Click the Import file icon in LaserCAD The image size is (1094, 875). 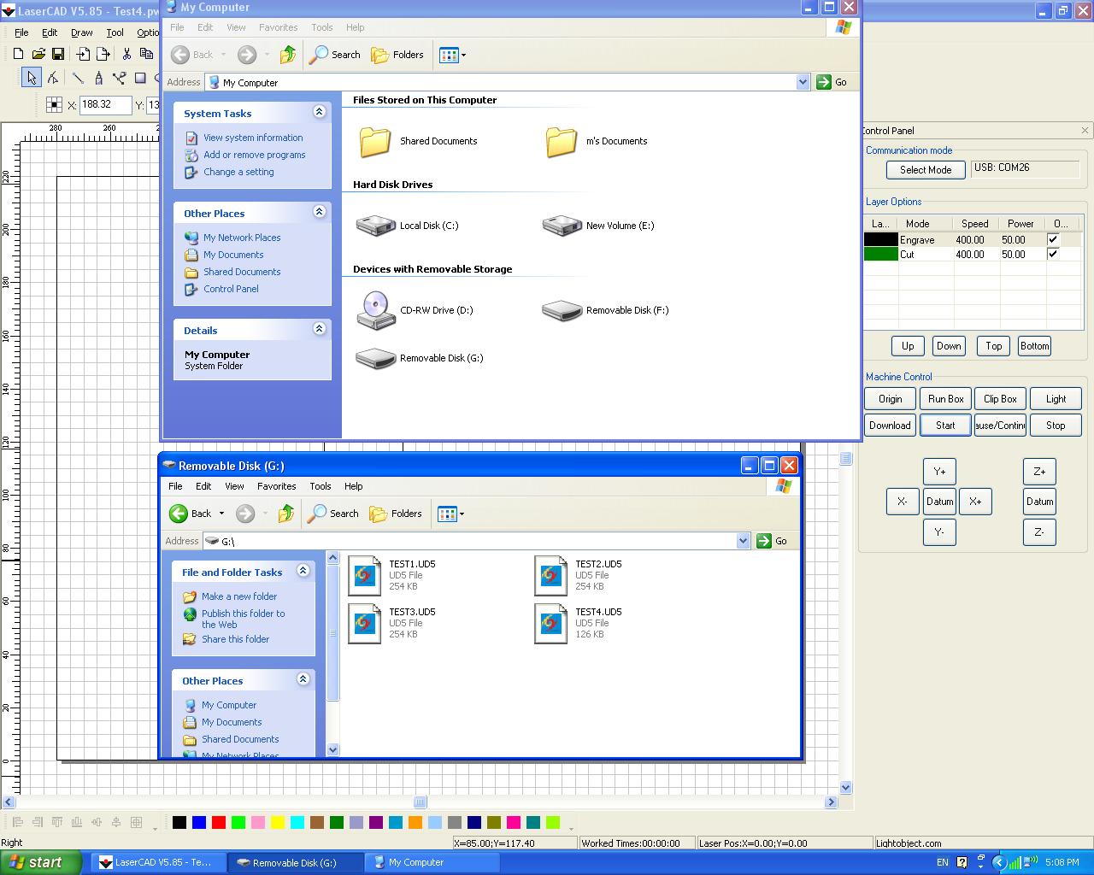[x=83, y=54]
